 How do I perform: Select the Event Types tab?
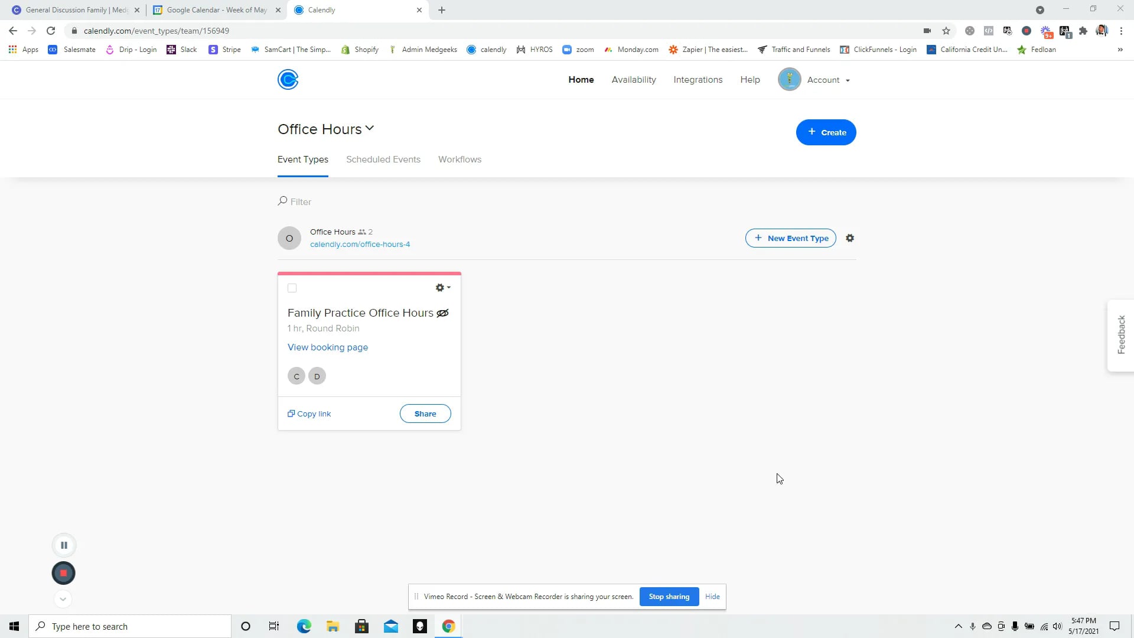tap(303, 159)
